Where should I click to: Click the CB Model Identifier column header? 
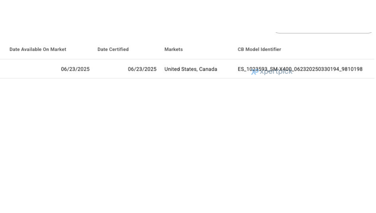click(x=259, y=49)
